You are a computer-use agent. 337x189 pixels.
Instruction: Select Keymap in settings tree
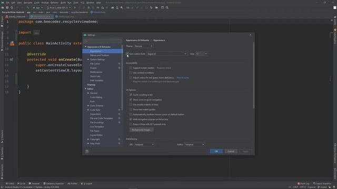(91, 85)
